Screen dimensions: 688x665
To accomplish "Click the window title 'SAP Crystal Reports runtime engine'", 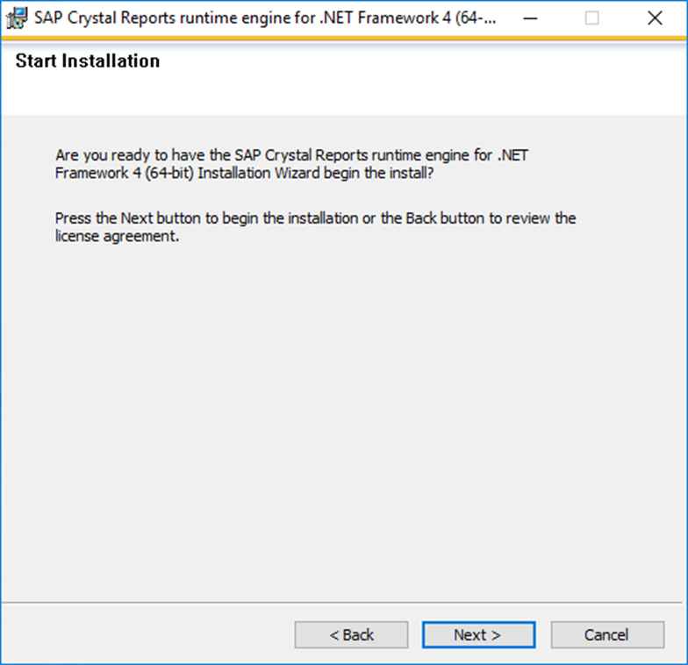I will [265, 18].
